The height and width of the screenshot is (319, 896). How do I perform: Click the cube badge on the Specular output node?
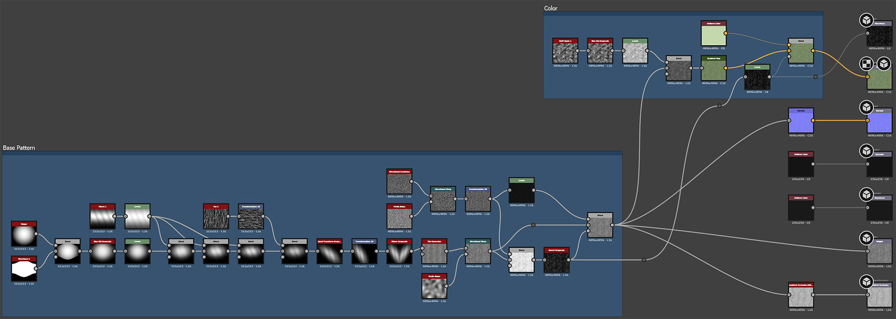coord(867,151)
